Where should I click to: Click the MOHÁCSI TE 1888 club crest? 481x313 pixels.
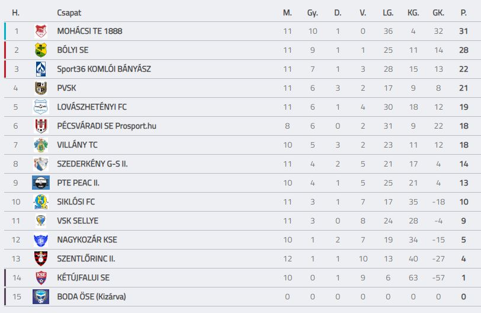41,31
